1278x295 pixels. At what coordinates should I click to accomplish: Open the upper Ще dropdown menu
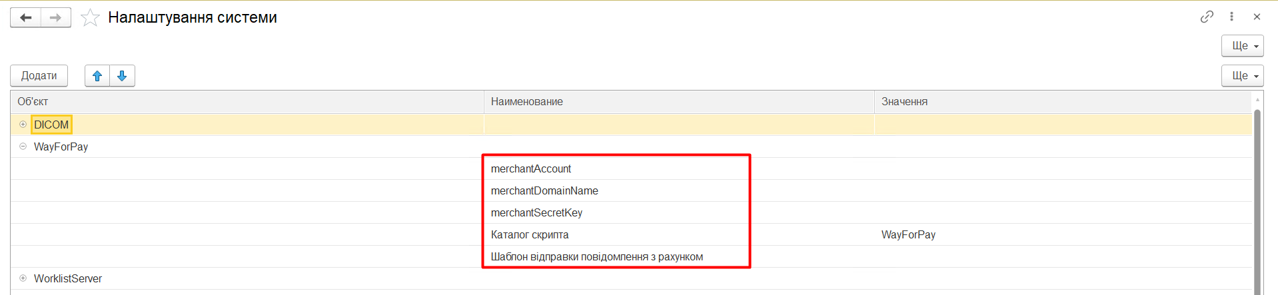point(1242,46)
